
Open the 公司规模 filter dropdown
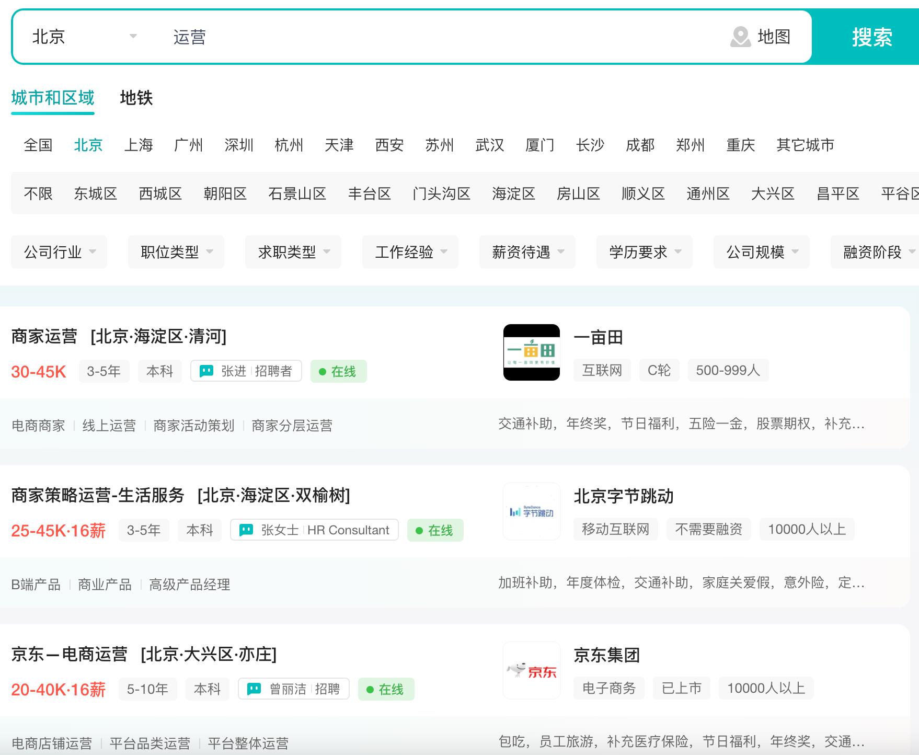tap(762, 252)
